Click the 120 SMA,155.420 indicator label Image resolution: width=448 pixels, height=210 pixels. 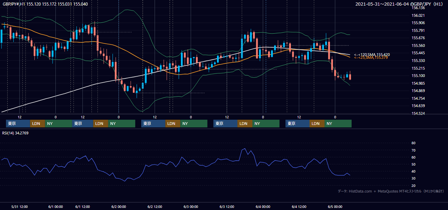coord(372,55)
